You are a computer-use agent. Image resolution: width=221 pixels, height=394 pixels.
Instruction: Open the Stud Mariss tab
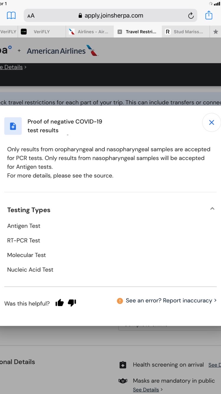(x=188, y=32)
